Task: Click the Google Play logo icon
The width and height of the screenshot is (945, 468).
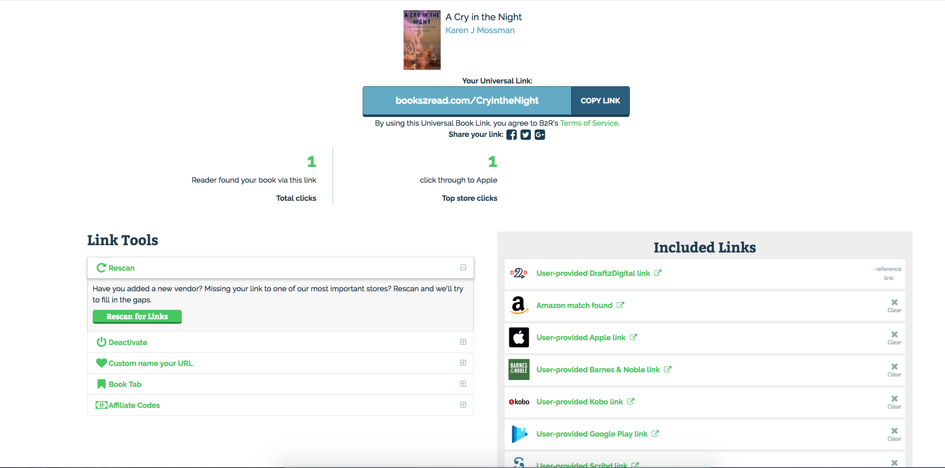Action: [519, 434]
